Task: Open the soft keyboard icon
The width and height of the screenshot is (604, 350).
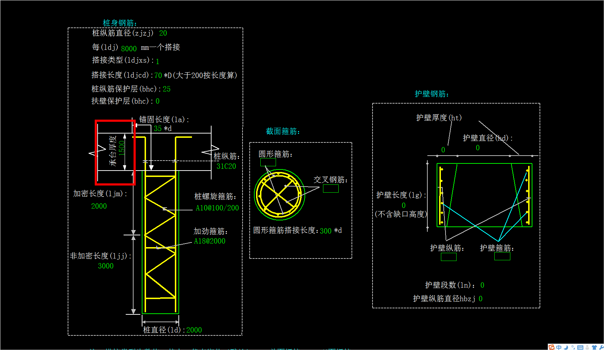Action: tap(580, 347)
